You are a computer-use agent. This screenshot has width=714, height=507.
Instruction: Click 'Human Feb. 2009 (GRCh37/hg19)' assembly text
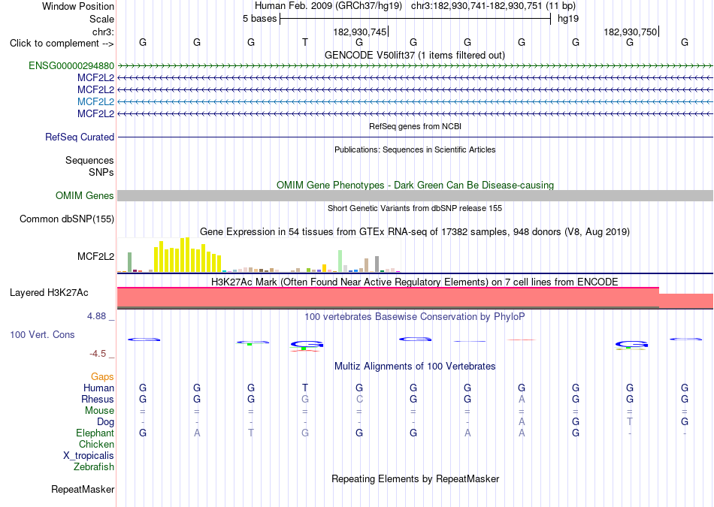pyautogui.click(x=328, y=6)
